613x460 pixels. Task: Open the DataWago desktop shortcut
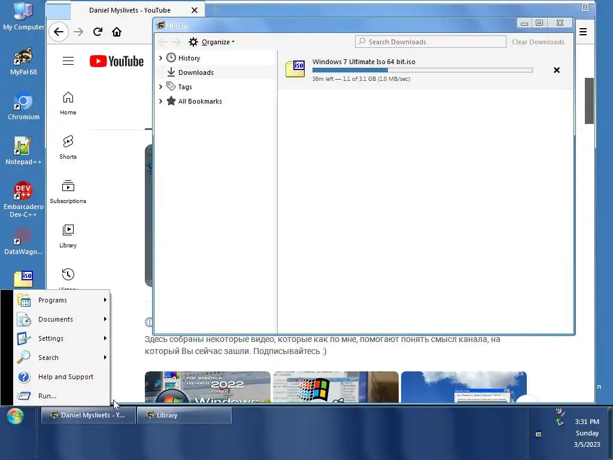pyautogui.click(x=23, y=241)
